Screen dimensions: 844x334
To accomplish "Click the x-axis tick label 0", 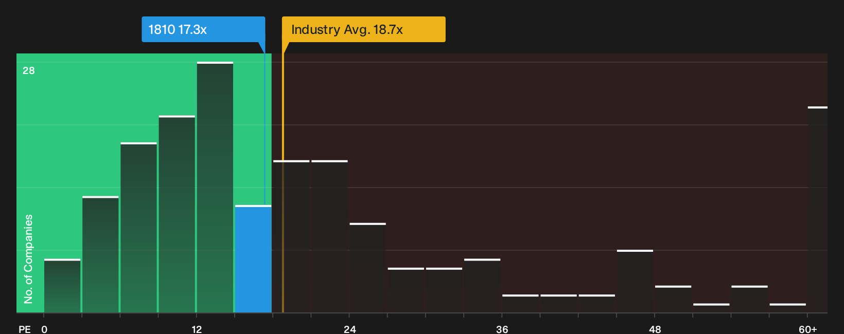I will point(44,329).
